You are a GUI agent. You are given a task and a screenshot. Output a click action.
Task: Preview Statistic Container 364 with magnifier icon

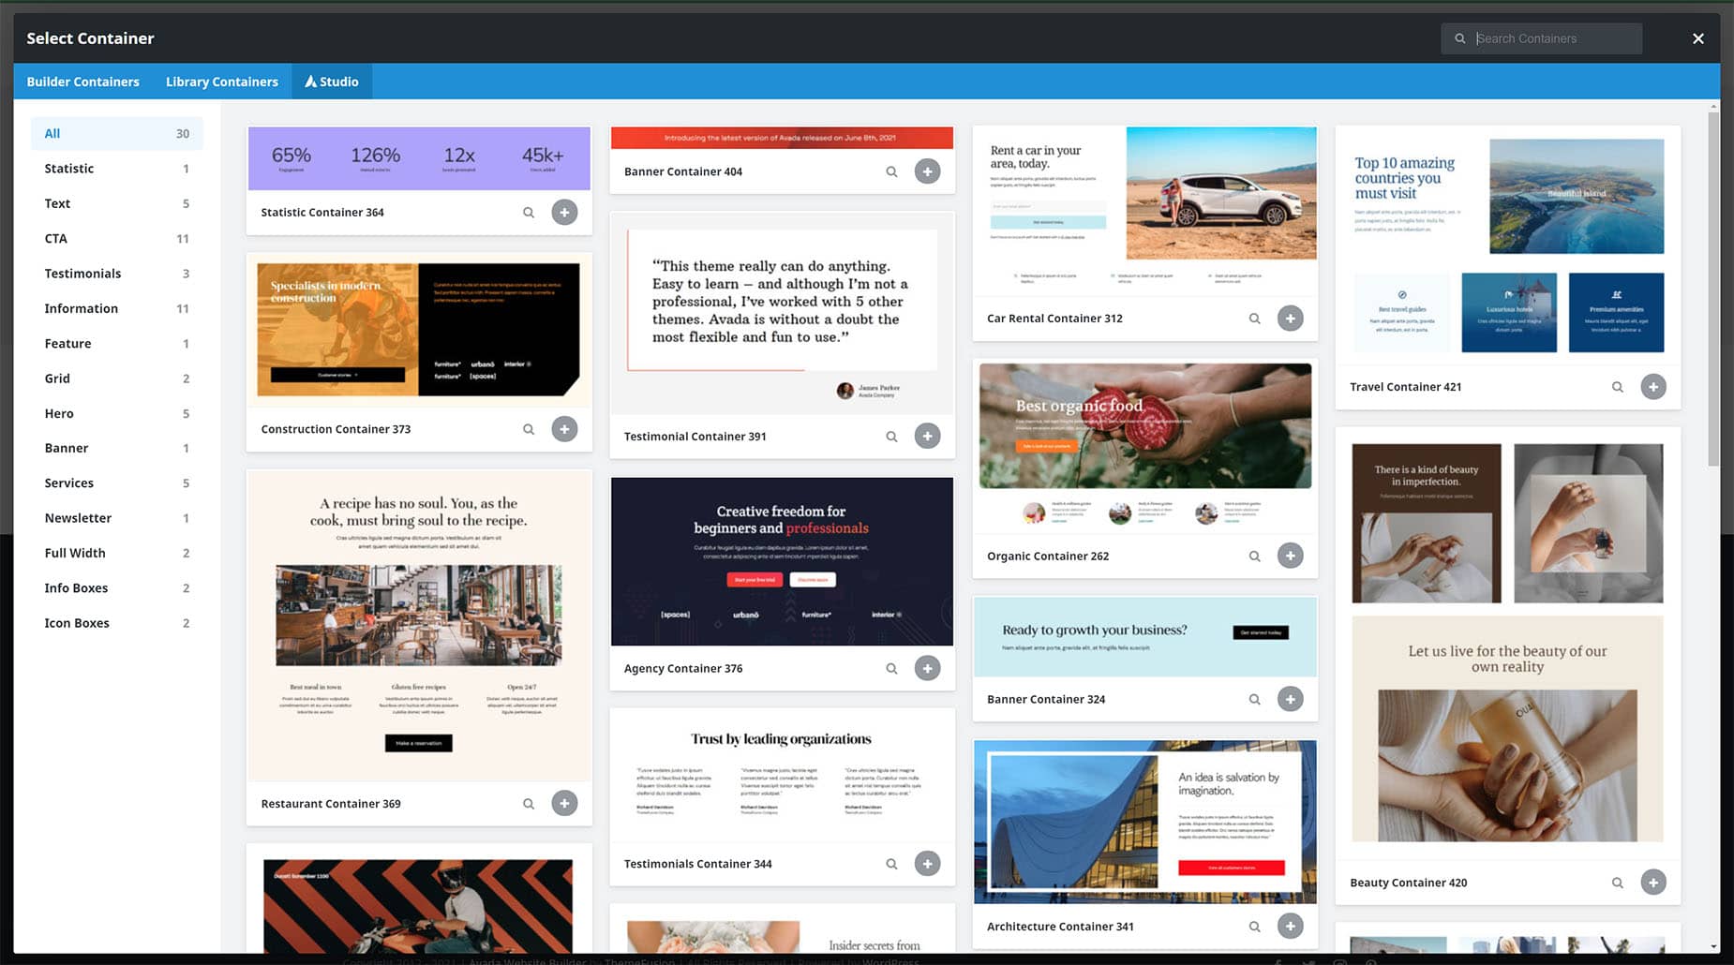click(529, 213)
